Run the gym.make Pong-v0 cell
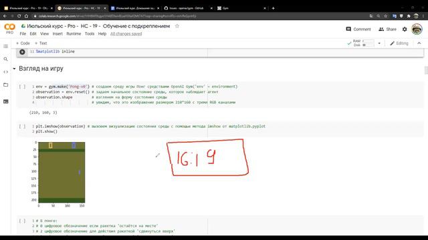Image resolution: width=428 pixels, height=240 pixels. 22,87
